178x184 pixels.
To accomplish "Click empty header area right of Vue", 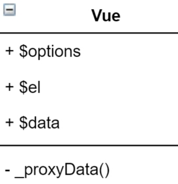I will coord(149,16).
